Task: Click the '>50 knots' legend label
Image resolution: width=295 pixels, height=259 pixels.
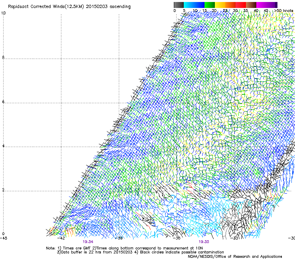Action: (x=283, y=11)
